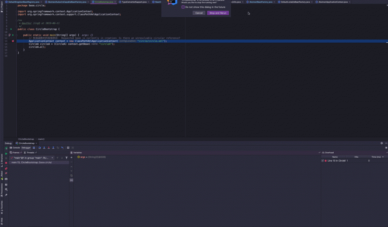Click the Rerun debug session icon
The image size is (388, 227).
[x=6, y=148]
